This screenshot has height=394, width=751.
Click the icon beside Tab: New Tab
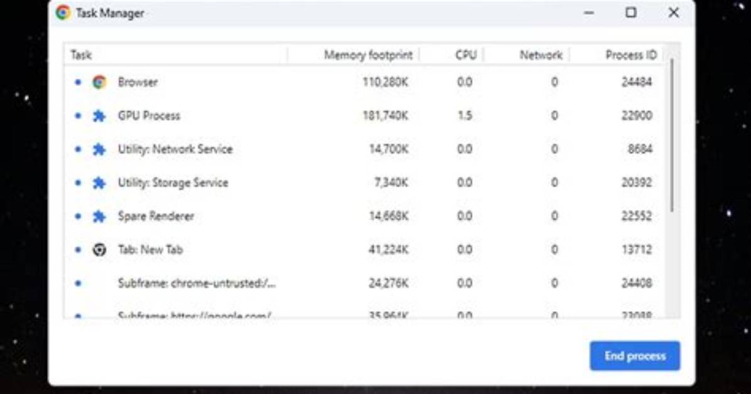click(99, 250)
